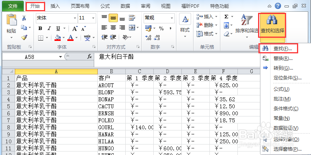Open the phonetic guide wén icon
The width and height of the screenshot is (311, 155).
[87, 37]
